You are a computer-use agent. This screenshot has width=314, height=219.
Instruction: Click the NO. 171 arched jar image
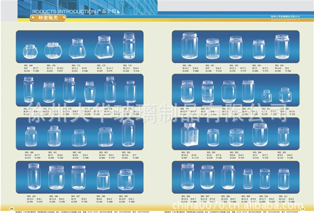pyautogui.click(x=77, y=48)
